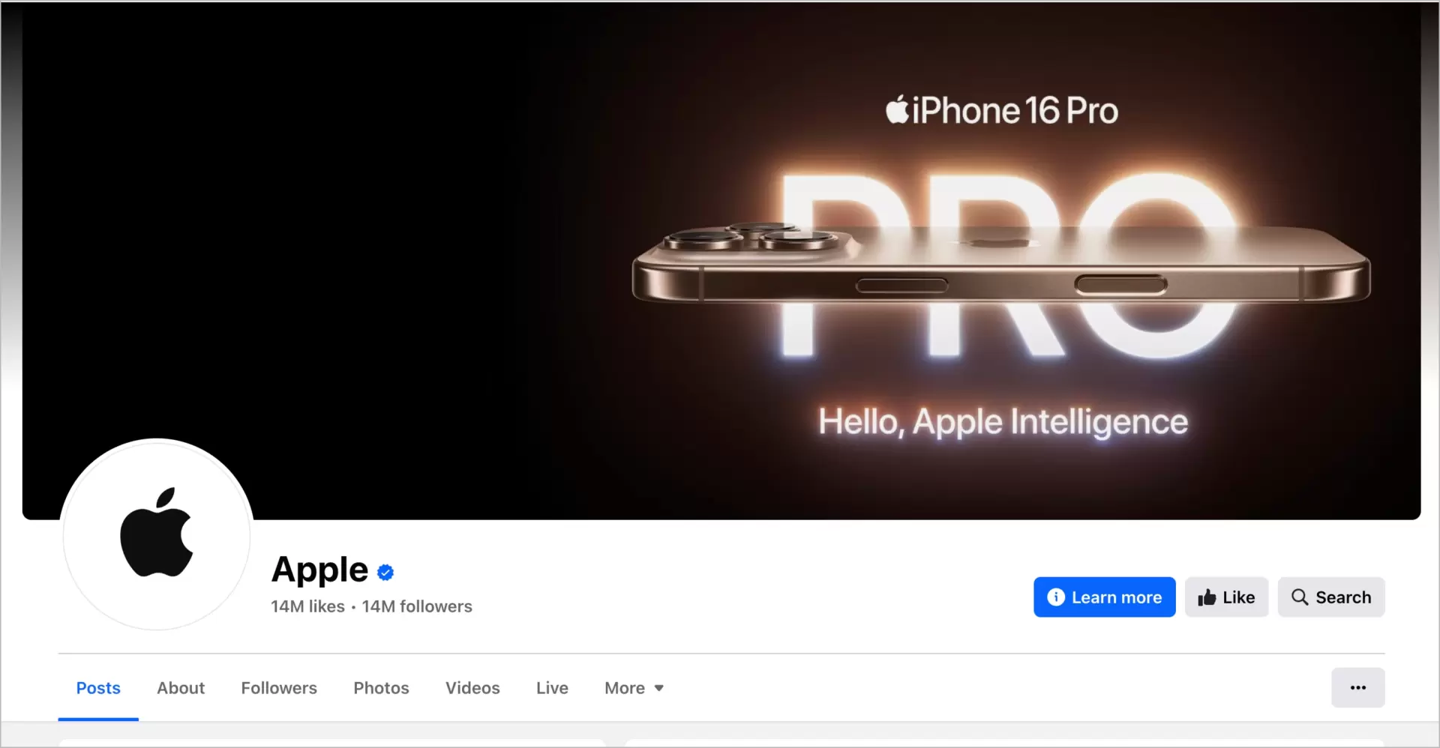Image resolution: width=1440 pixels, height=748 pixels.
Task: Click the Apple logo profile picture
Action: 157,534
